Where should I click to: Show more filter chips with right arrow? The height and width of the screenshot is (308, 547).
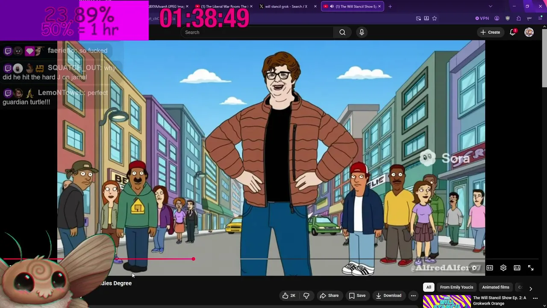pos(531,288)
